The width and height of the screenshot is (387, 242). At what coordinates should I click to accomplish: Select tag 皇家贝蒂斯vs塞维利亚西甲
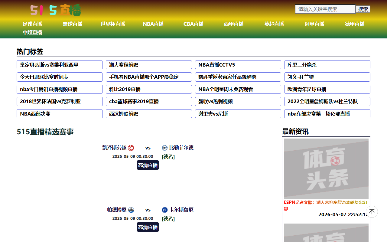click(60, 65)
